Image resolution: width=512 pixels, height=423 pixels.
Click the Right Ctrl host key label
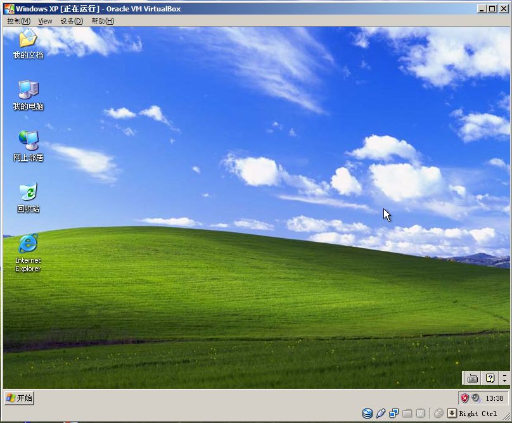pos(478,414)
